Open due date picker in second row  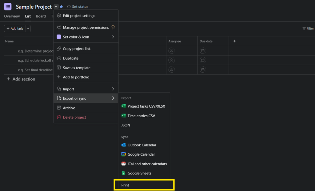tap(203, 60)
